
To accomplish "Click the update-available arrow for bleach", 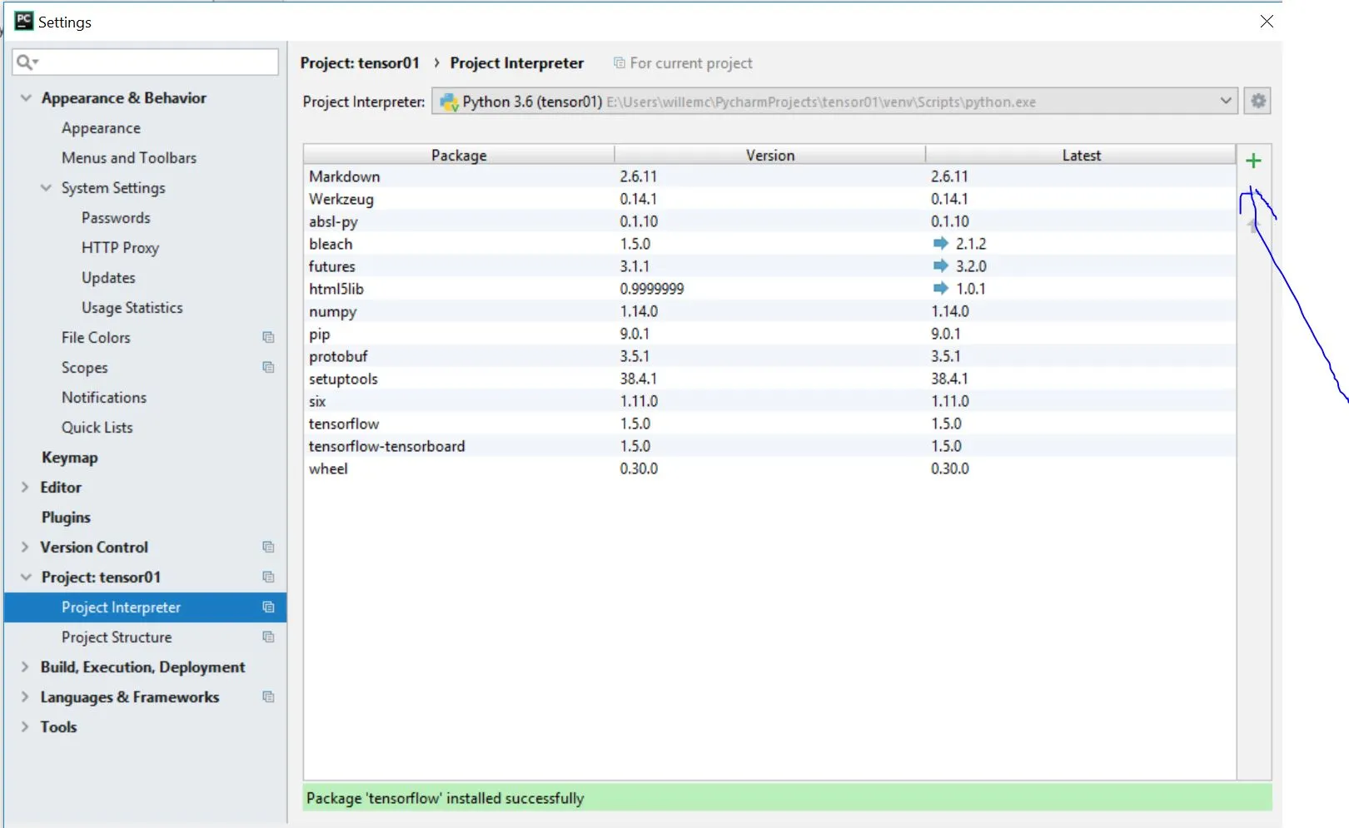I will point(940,243).
